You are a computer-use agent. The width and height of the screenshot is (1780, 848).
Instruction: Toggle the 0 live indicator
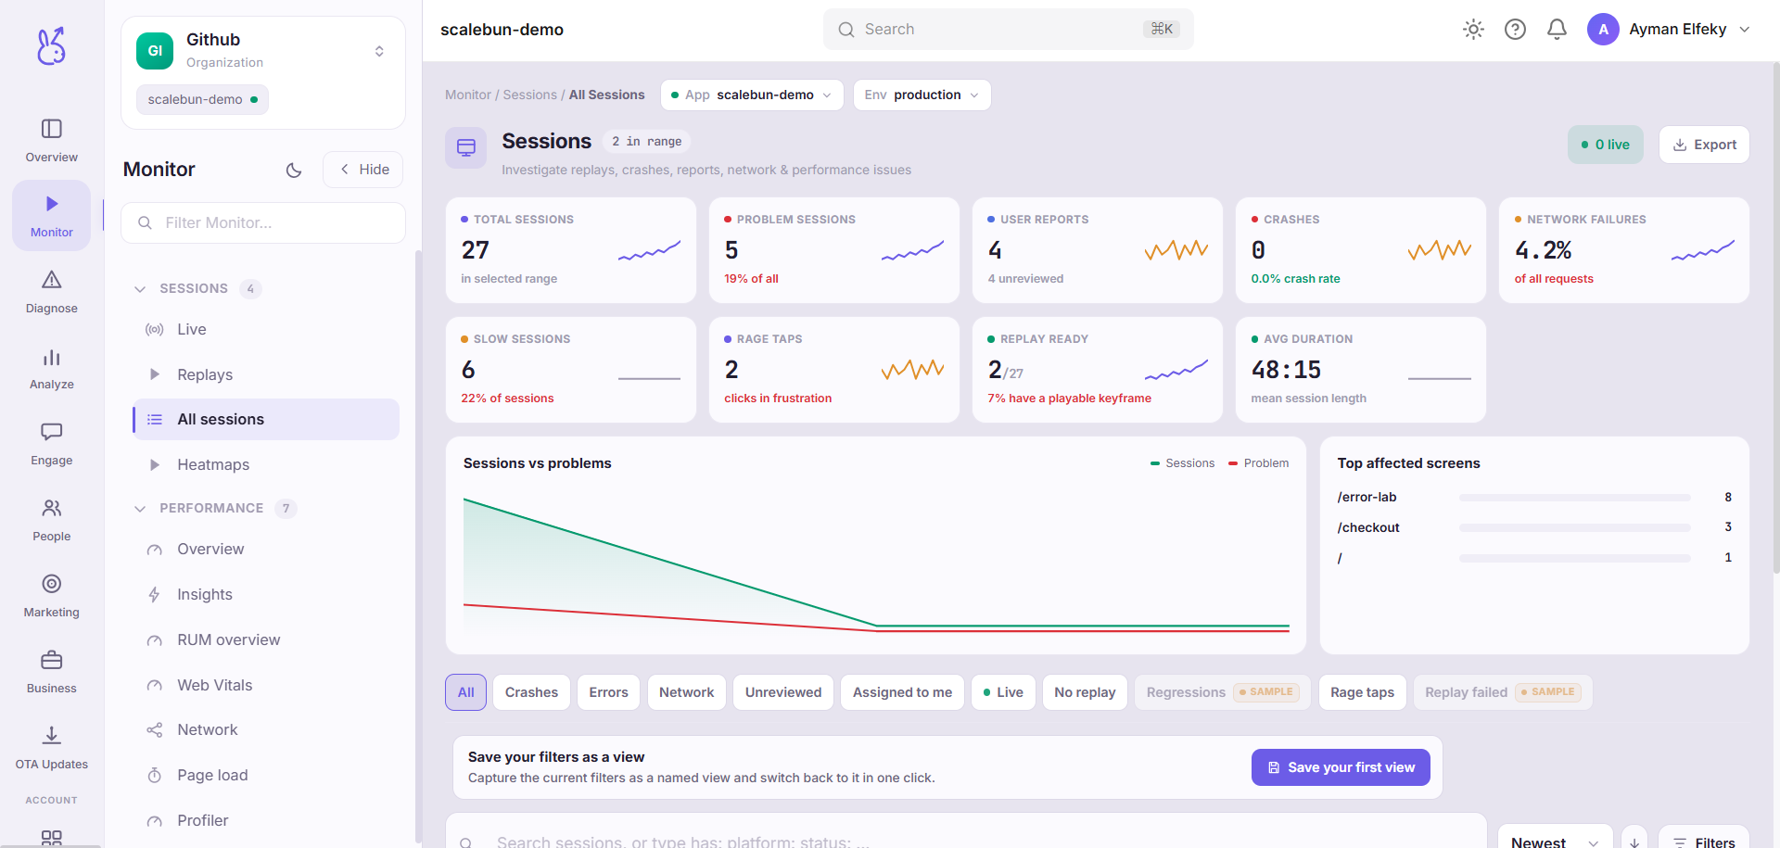pyautogui.click(x=1606, y=145)
